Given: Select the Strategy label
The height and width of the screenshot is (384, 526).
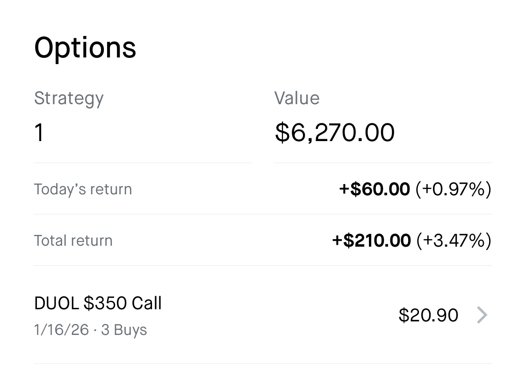Looking at the screenshot, I should 69,99.
